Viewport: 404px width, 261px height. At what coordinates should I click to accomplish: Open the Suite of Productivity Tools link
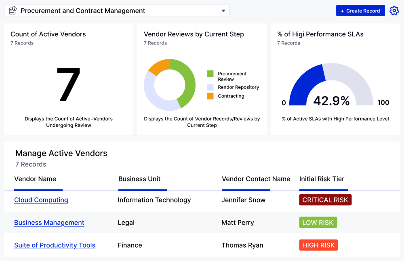coord(55,245)
